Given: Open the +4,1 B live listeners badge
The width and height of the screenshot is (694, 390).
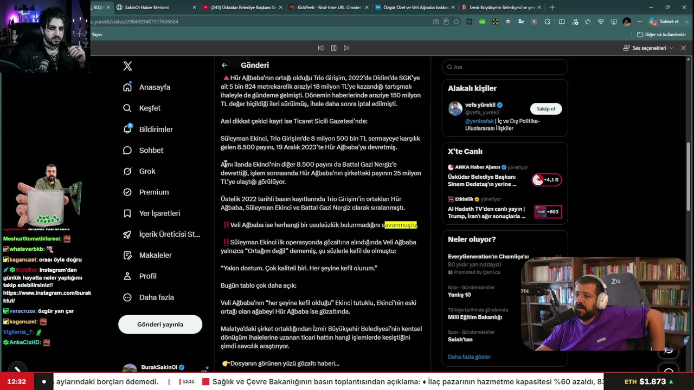Looking at the screenshot, I should pos(547,180).
